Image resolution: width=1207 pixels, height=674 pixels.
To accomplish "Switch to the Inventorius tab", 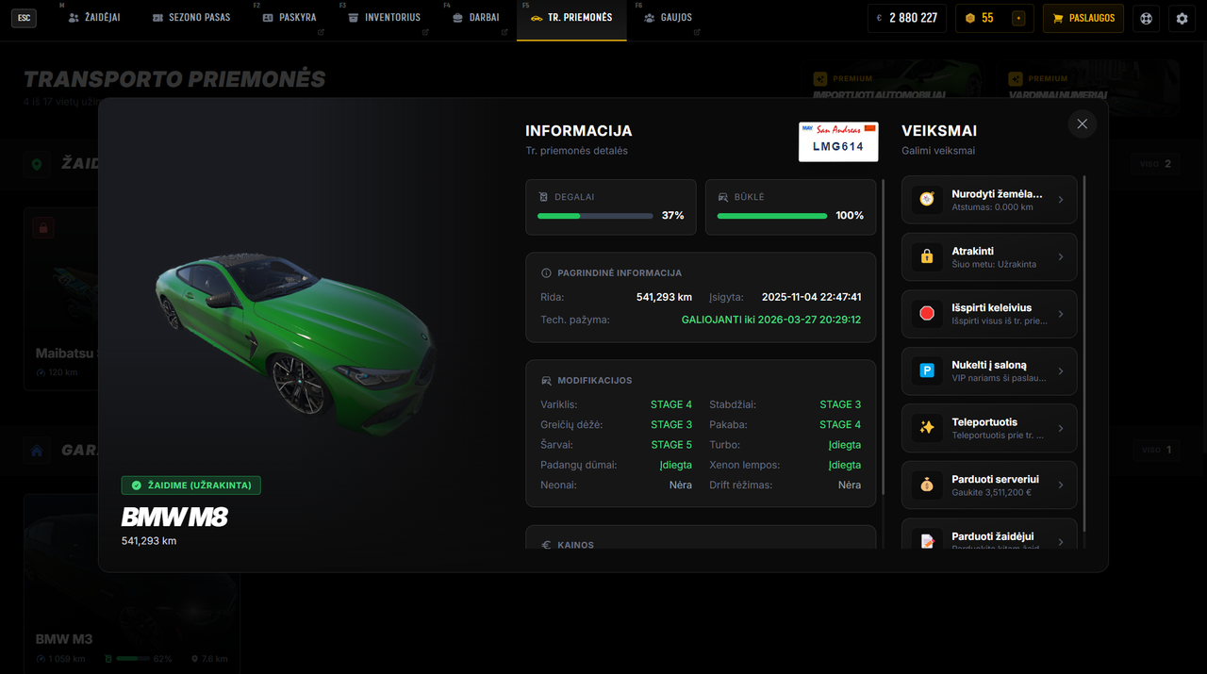I will pyautogui.click(x=384, y=18).
